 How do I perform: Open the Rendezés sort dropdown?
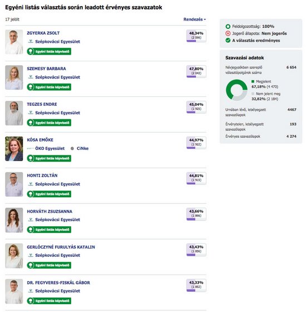click(195, 19)
